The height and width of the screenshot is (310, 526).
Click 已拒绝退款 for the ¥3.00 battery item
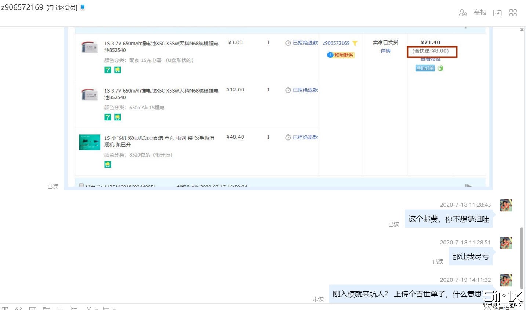click(305, 43)
